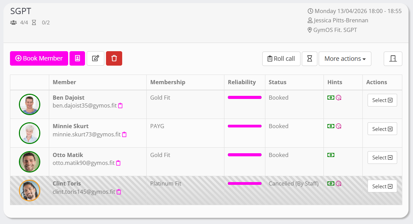
Task: Click Otto Matik's profile photo
Action: click(30, 162)
